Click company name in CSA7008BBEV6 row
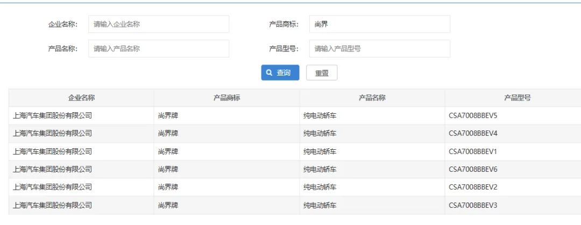Screen dimensions: 581x225 point(52,170)
